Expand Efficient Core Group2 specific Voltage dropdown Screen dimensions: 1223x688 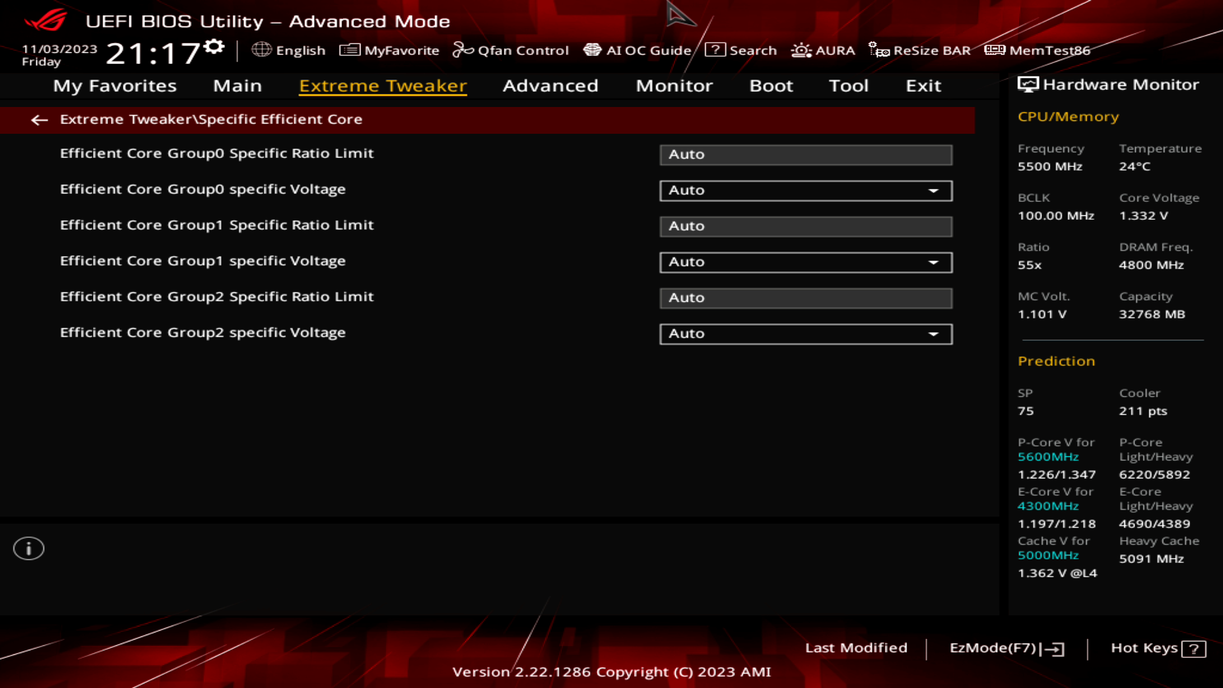[x=934, y=334]
